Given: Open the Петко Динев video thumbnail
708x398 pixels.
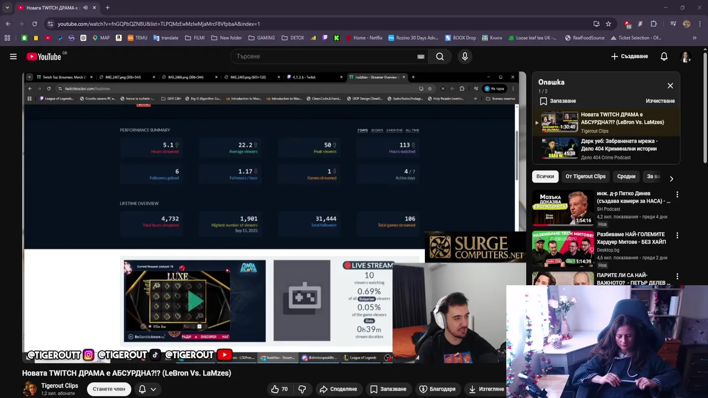Looking at the screenshot, I should [563, 208].
